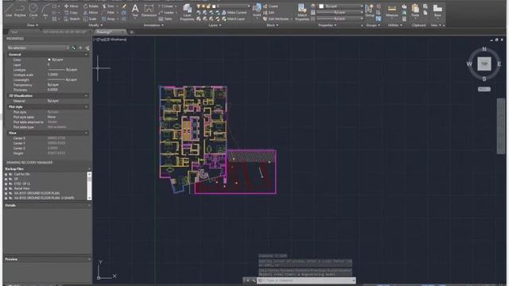The width and height of the screenshot is (509, 286).
Task: Switch to the Drawing file tab
Action: click(110, 32)
